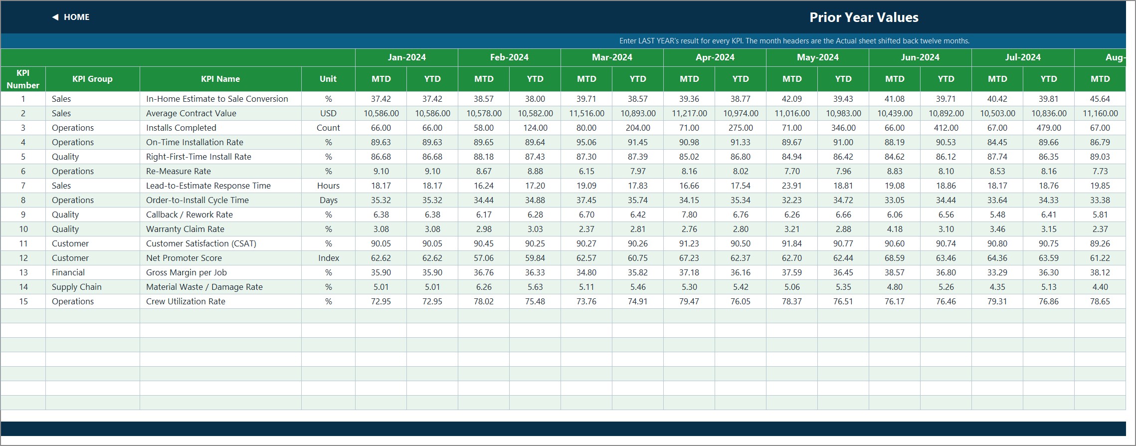The height and width of the screenshot is (446, 1136).
Task: Select cell Gross Margin per Job
Action: click(x=220, y=272)
